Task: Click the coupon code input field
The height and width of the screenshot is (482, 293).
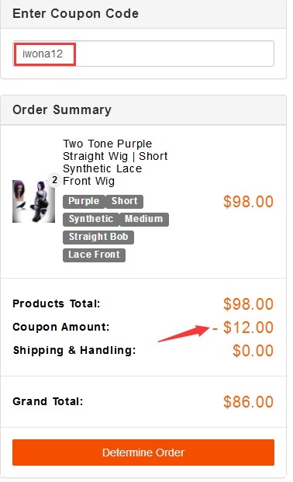Action: point(143,54)
